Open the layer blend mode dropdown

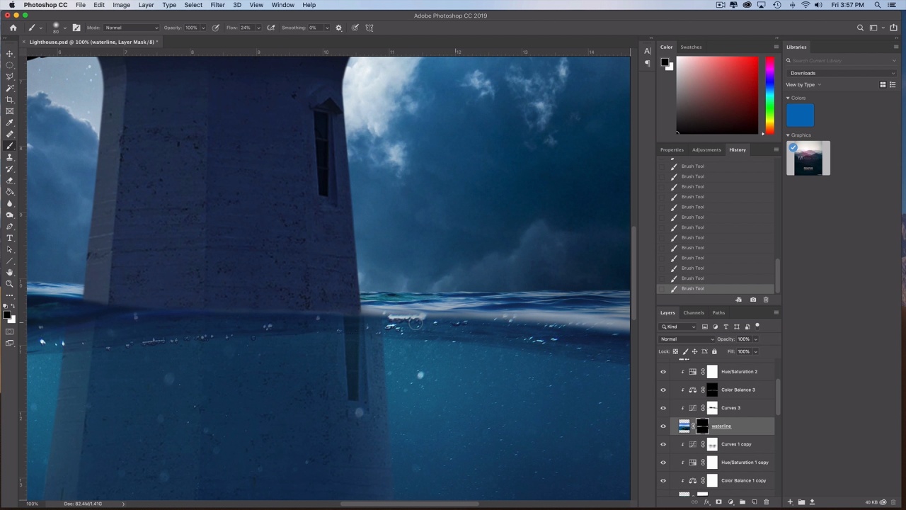687,339
